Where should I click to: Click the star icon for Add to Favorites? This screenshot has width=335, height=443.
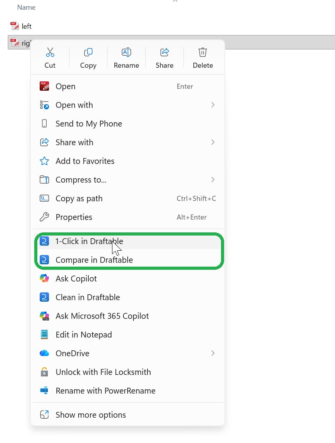[44, 161]
